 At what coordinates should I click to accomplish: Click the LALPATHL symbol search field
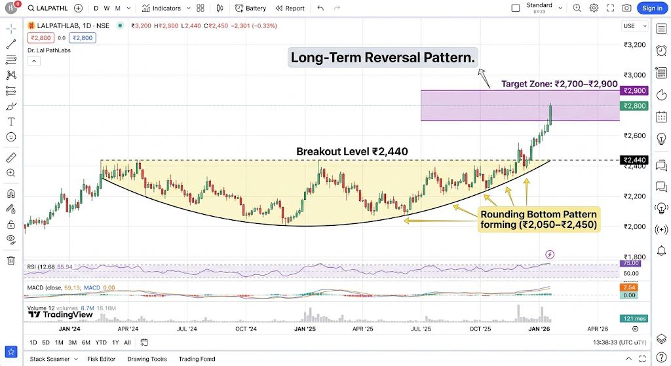pyautogui.click(x=47, y=8)
